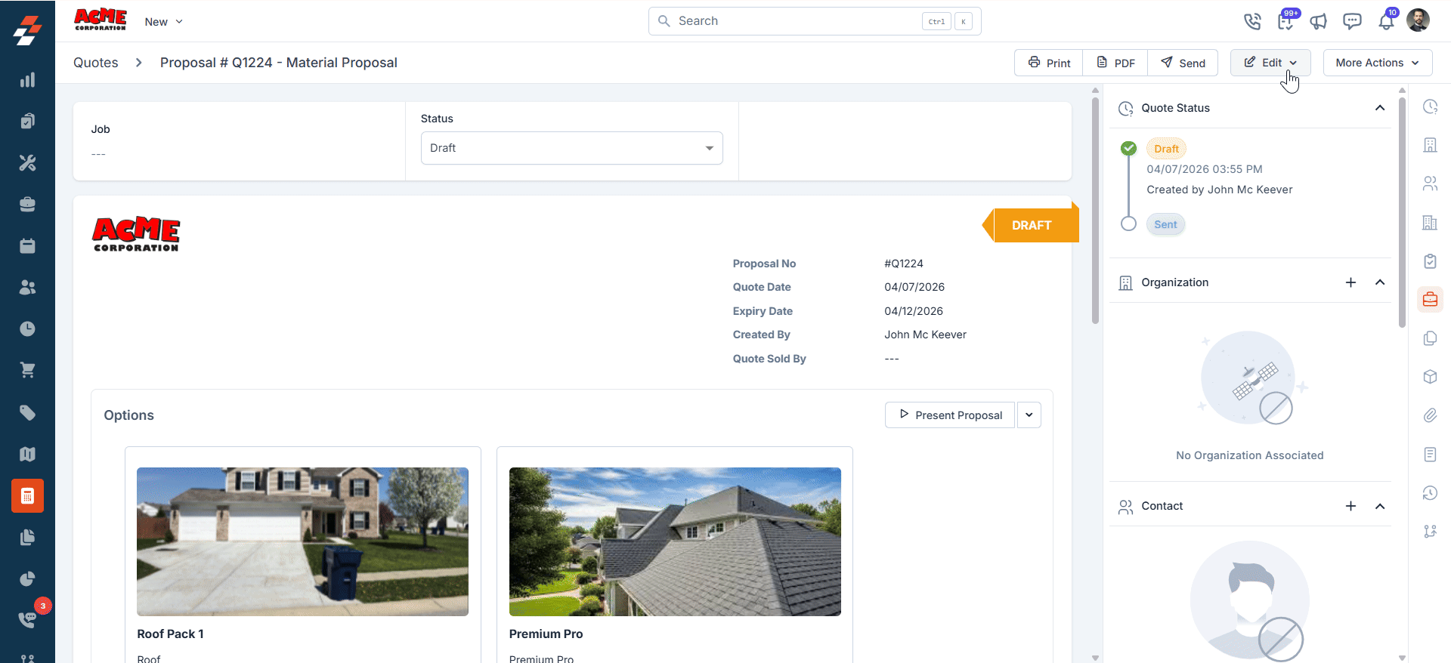Viewport: 1451px width, 663px height.
Task: Open the More Actions dropdown
Action: (x=1378, y=63)
